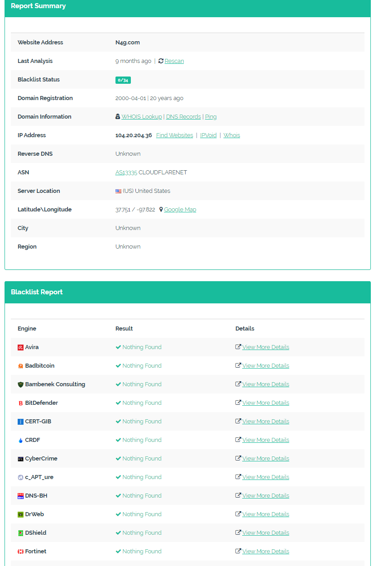Click the Result column header

[x=124, y=329]
